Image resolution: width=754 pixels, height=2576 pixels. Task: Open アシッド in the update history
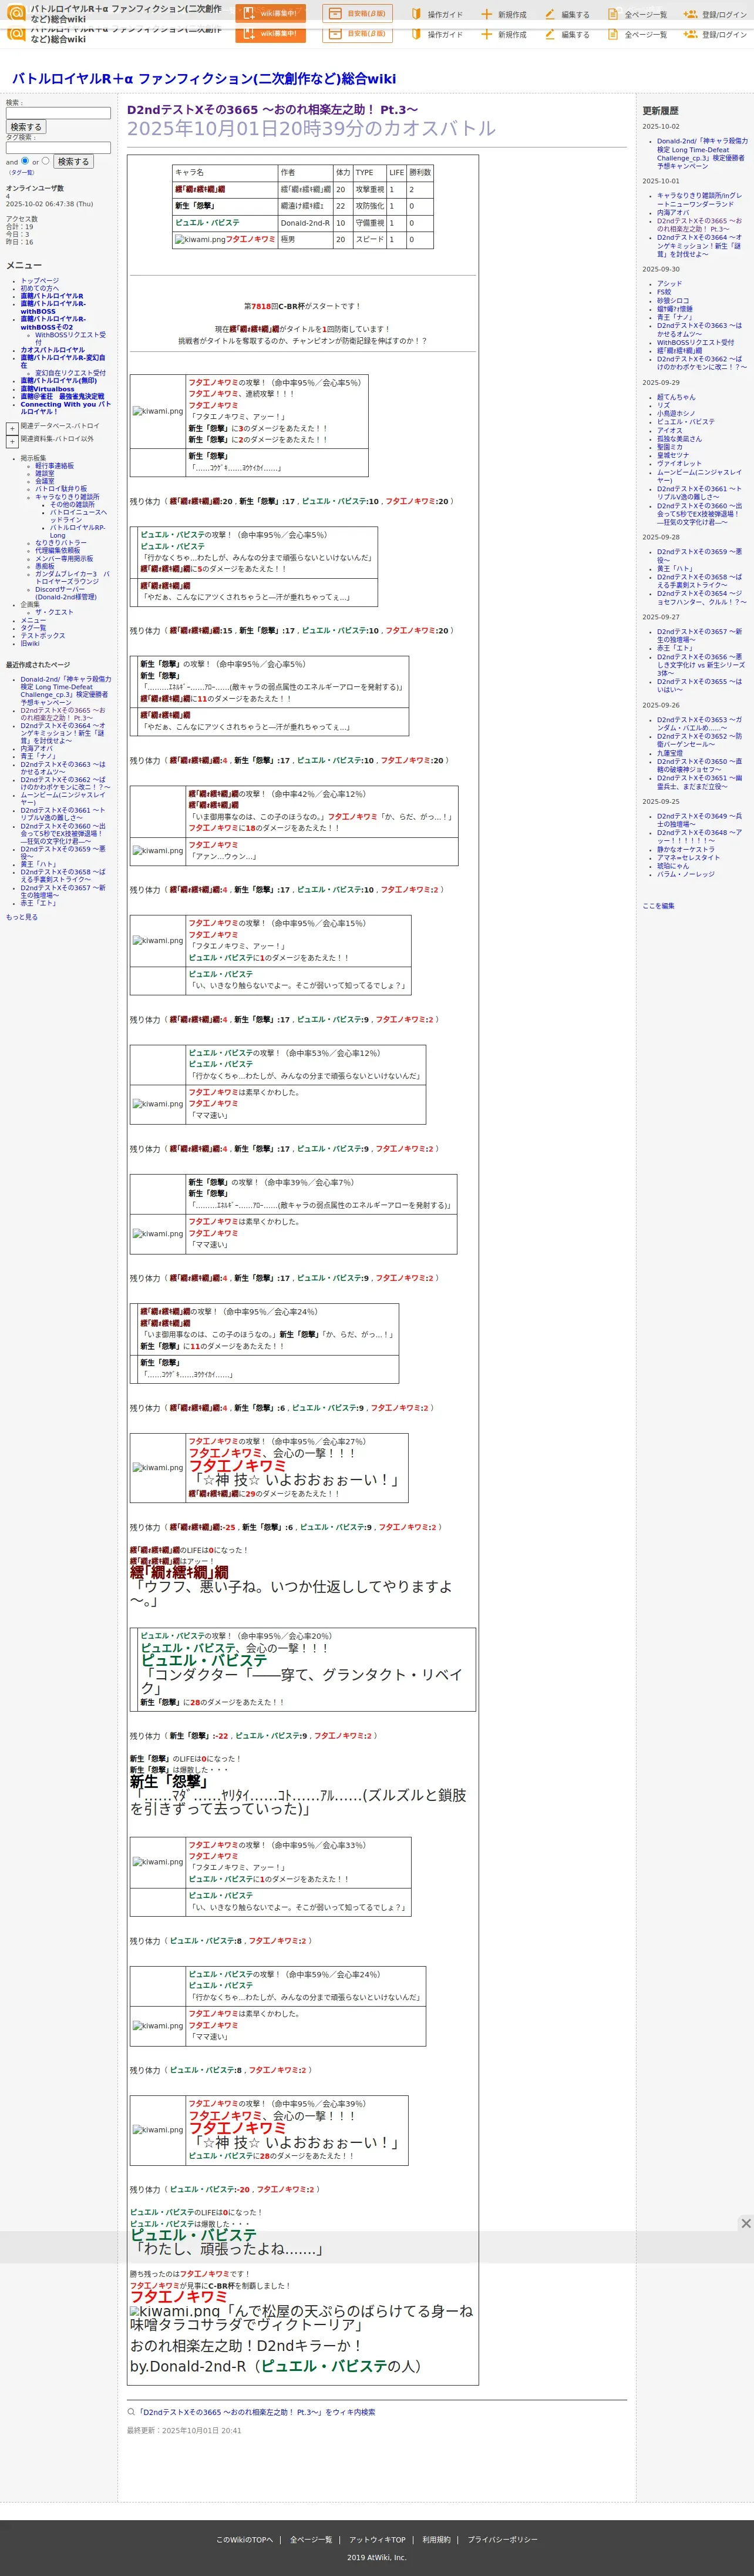670,284
